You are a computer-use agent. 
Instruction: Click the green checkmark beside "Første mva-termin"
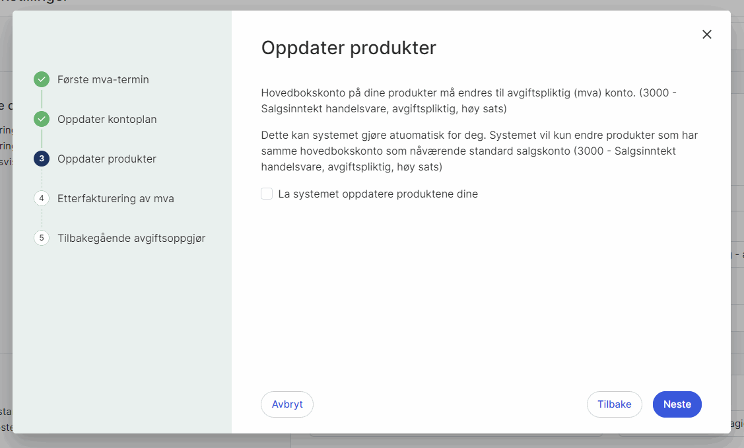(42, 79)
